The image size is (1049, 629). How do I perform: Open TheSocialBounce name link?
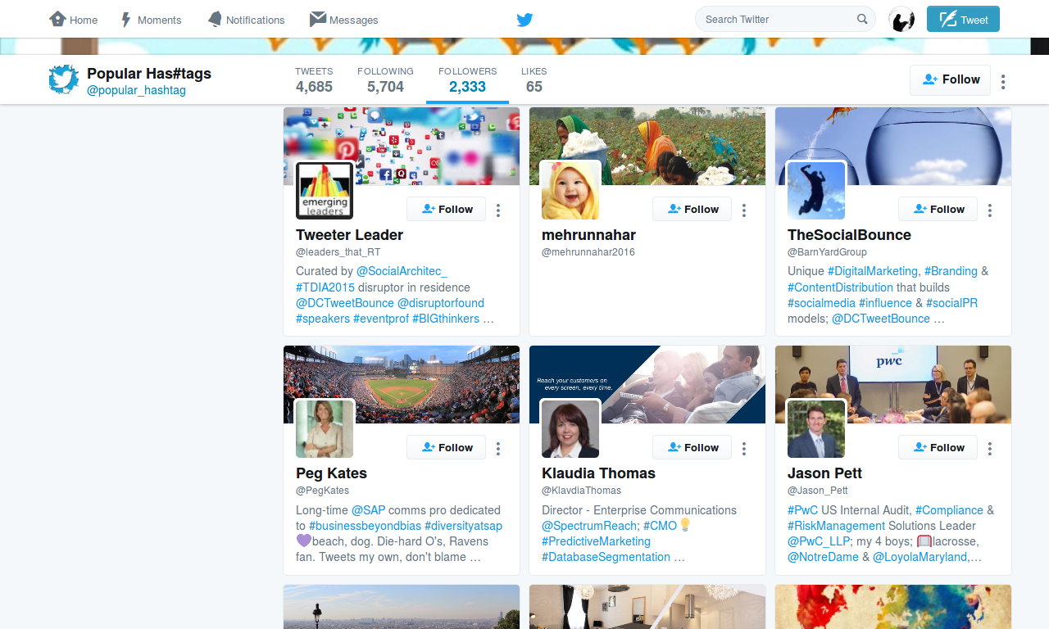pos(849,235)
